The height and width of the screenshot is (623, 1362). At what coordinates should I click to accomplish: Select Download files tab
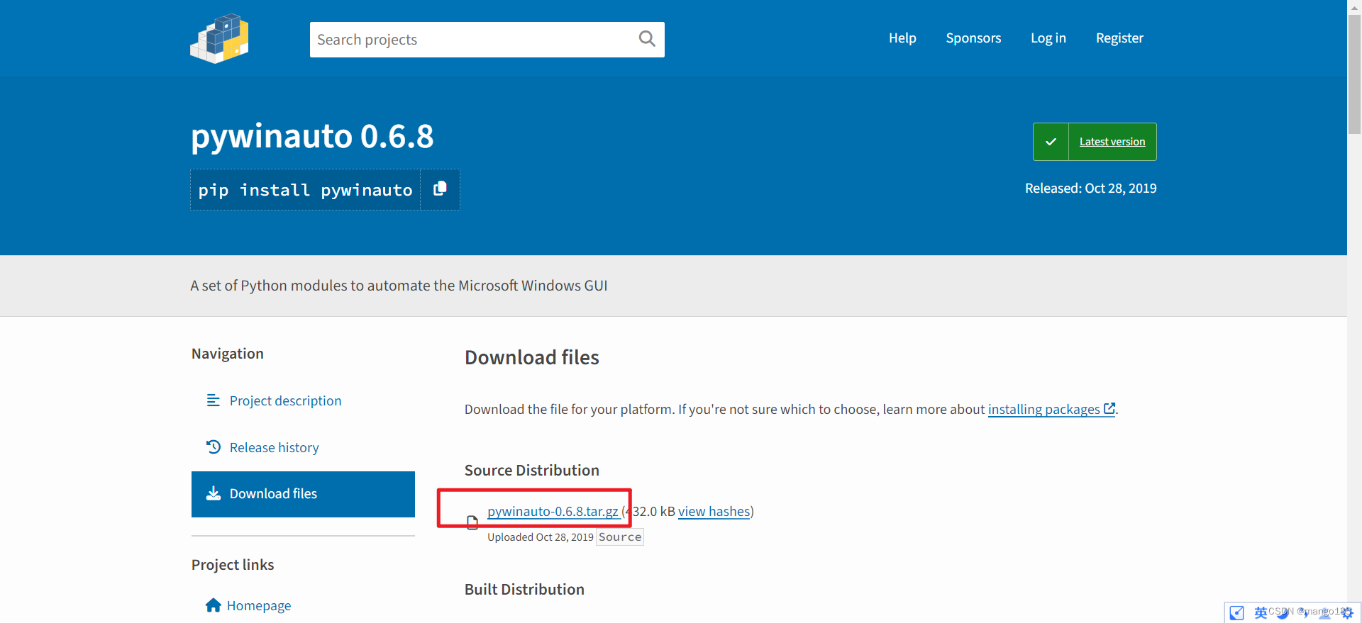[x=303, y=494]
